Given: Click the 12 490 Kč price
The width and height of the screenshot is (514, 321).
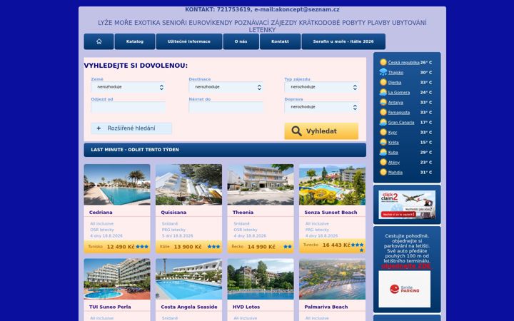Looking at the screenshot, I should tap(121, 247).
